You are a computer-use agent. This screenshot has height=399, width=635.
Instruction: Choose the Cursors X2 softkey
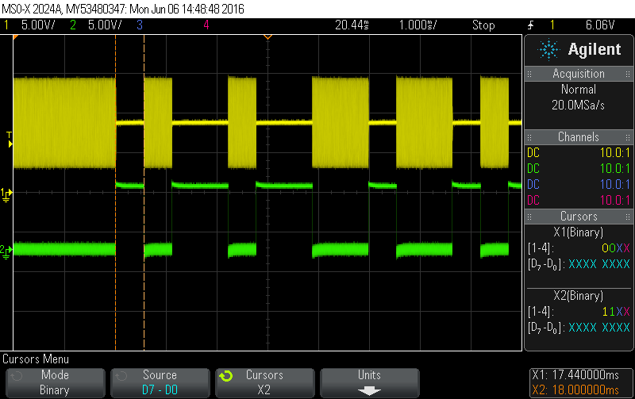click(265, 382)
